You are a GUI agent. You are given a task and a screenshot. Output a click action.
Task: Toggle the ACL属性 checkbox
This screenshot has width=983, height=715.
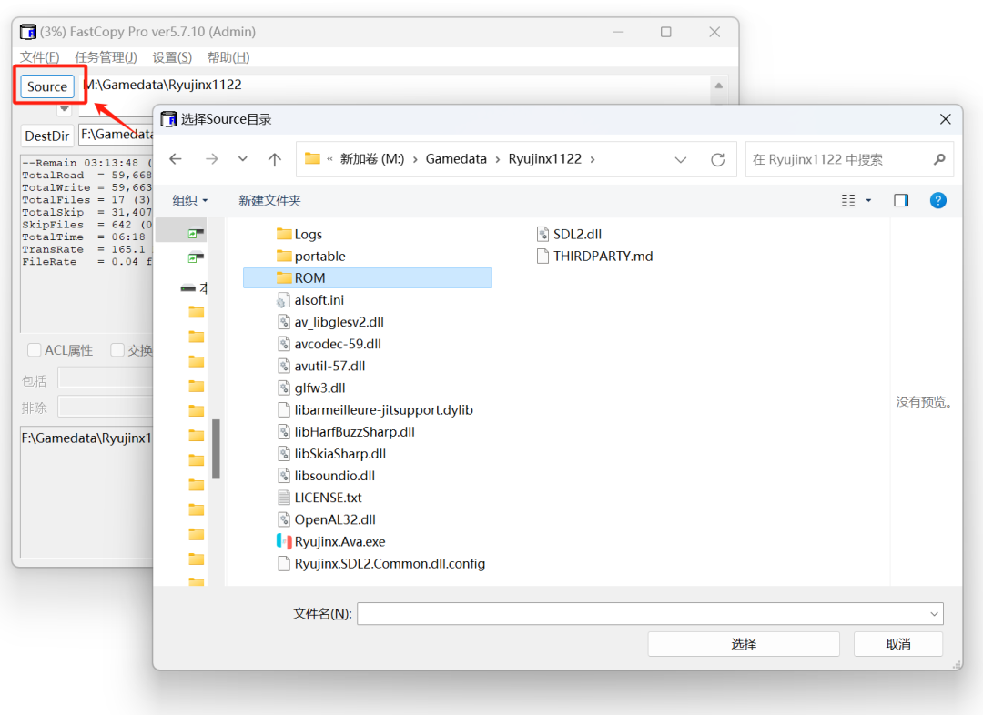click(x=35, y=349)
